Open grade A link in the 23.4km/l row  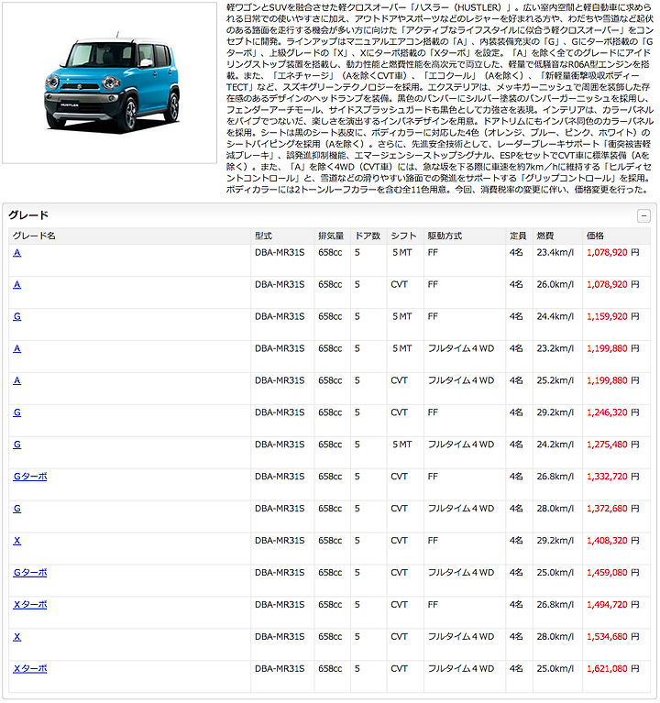tap(17, 253)
